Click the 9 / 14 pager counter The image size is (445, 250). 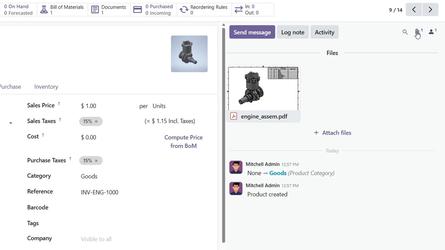[x=395, y=10]
